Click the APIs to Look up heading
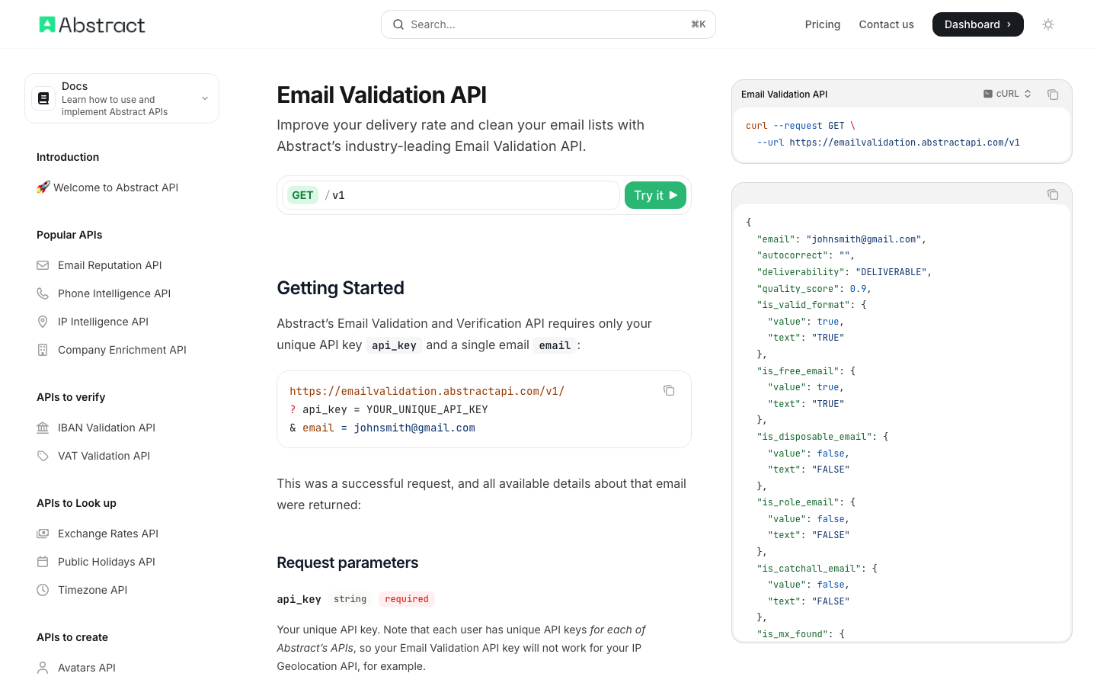Viewport: 1097px width, 686px height. (x=76, y=503)
